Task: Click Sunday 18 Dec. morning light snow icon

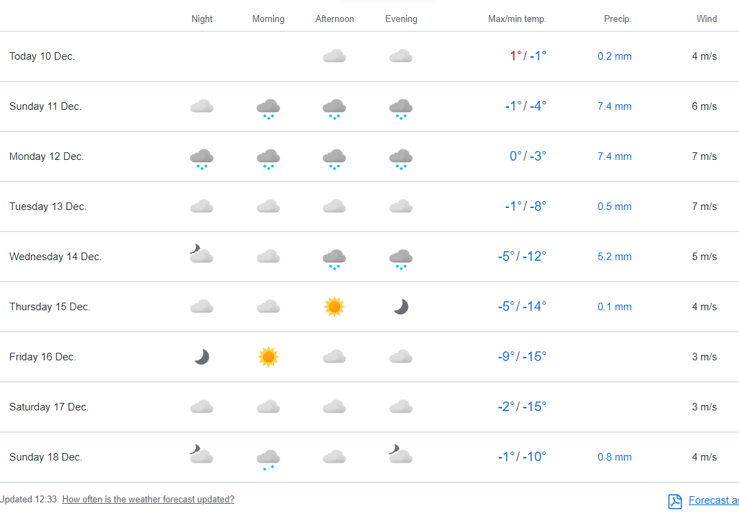Action: pyautogui.click(x=268, y=458)
